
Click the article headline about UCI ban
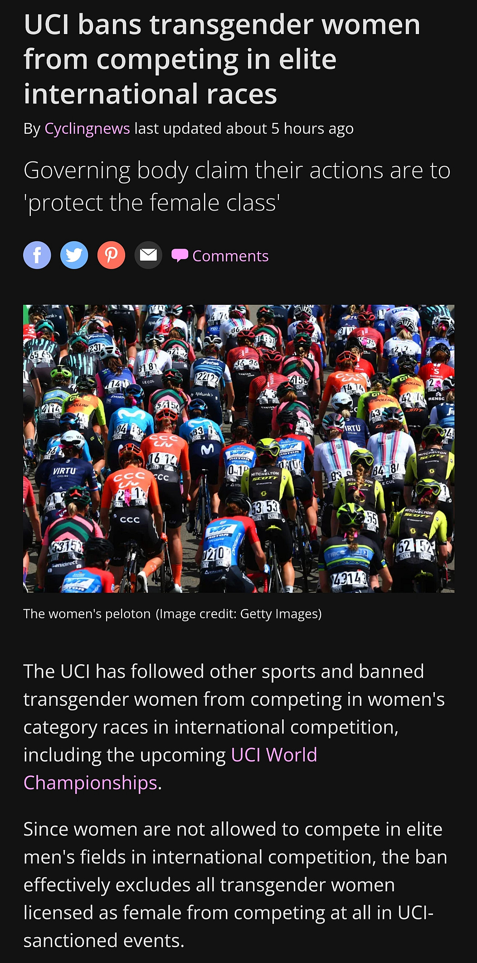pyautogui.click(x=222, y=59)
